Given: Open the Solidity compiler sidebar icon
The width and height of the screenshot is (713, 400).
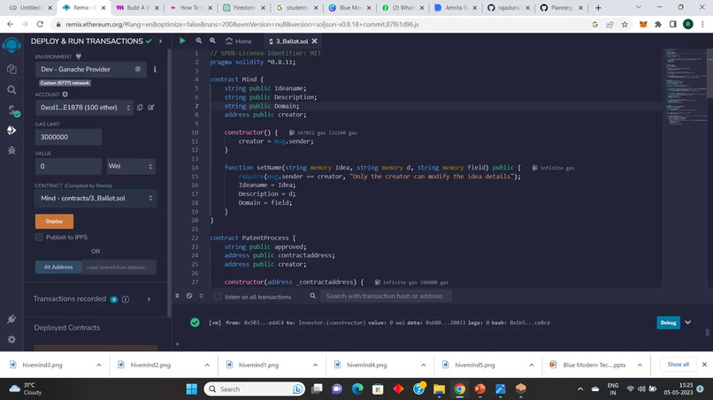Looking at the screenshot, I should click(12, 110).
